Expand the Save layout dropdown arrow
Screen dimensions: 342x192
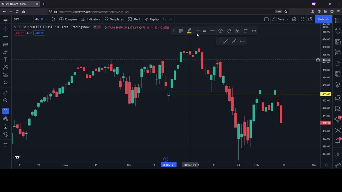tap(287, 19)
